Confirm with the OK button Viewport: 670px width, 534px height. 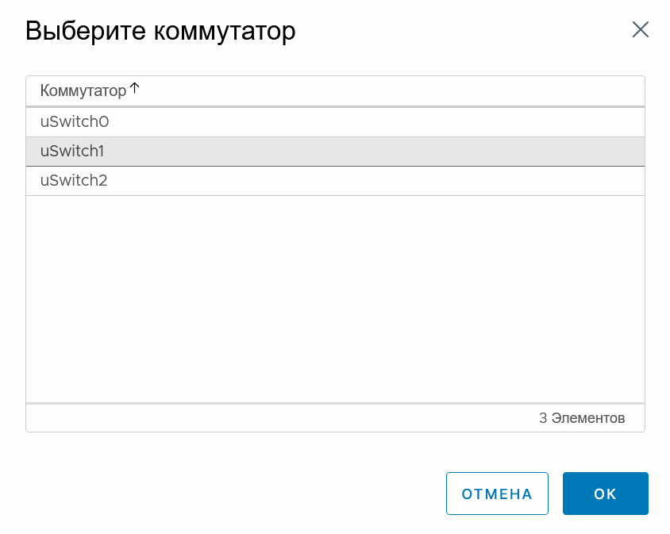pyautogui.click(x=605, y=494)
